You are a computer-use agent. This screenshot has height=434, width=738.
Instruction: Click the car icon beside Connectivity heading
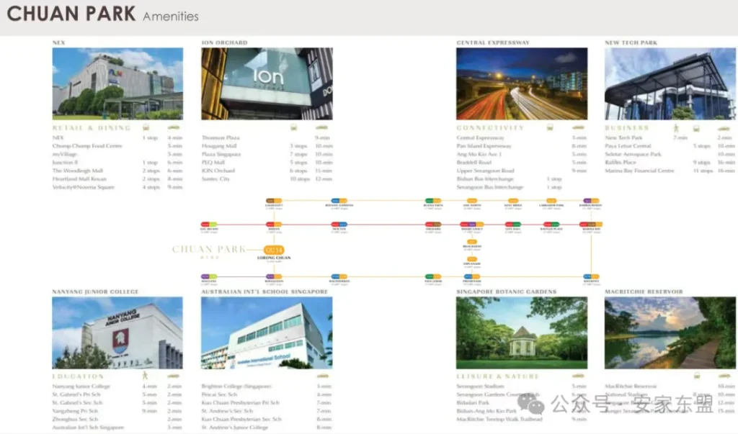pyautogui.click(x=579, y=127)
